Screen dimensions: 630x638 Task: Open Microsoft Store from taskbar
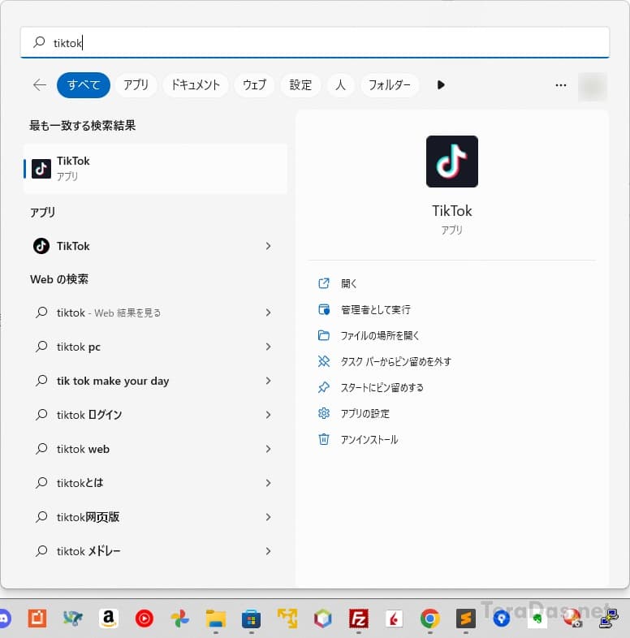pos(251,619)
